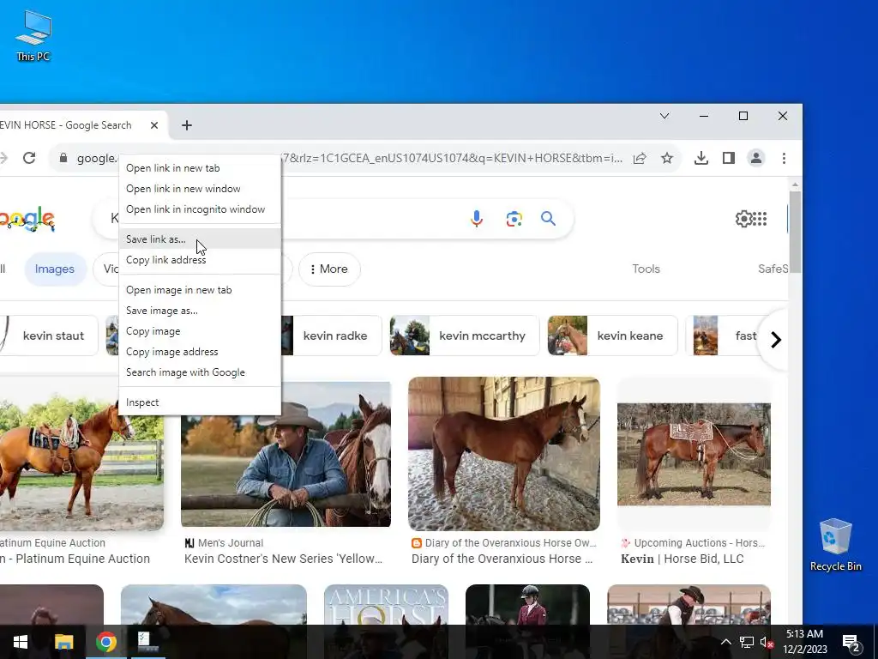Select Copy image address
The image size is (878, 659).
click(200, 352)
